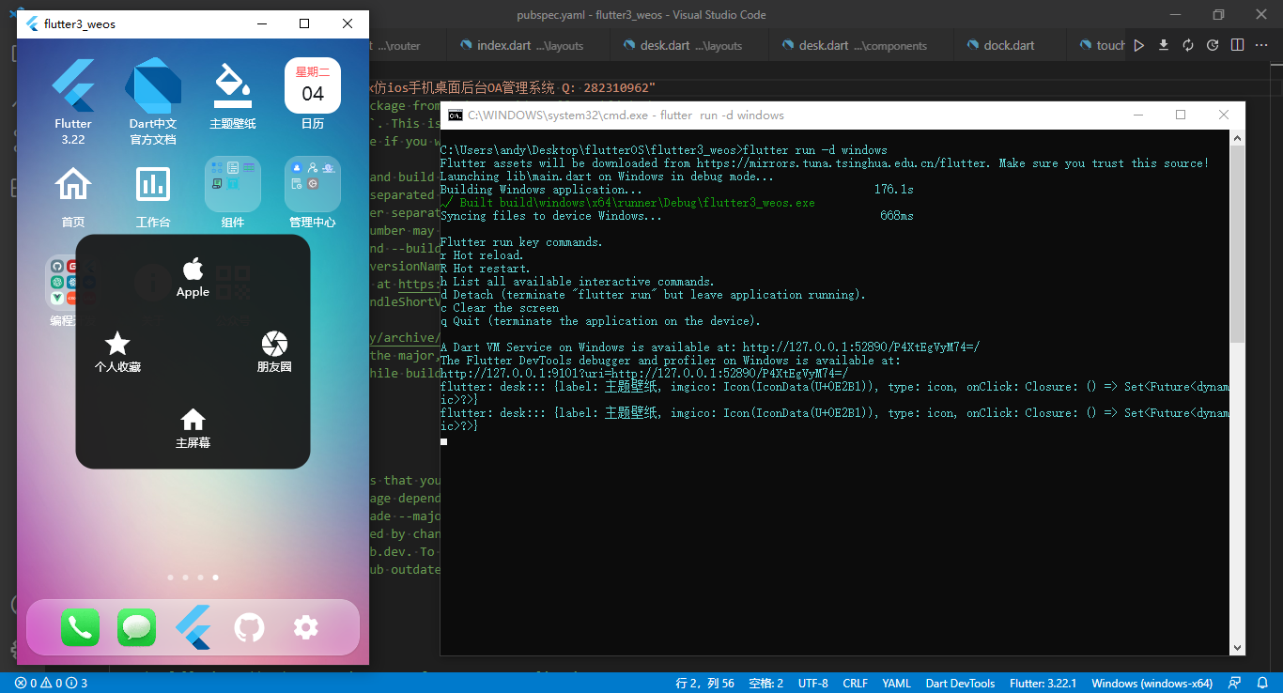This screenshot has height=693, width=1283.
Task: Tap the 首页 home icon on the desktop
Action: point(73,184)
